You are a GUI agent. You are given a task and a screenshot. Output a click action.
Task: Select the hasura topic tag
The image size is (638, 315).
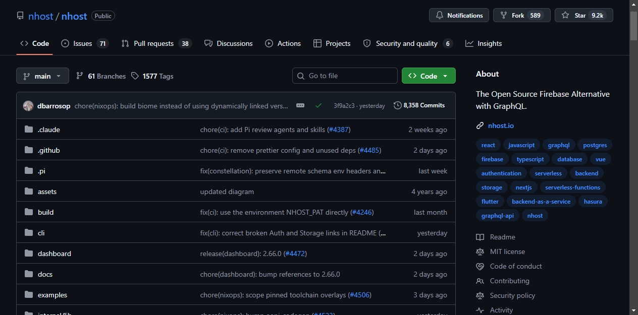[x=593, y=202]
